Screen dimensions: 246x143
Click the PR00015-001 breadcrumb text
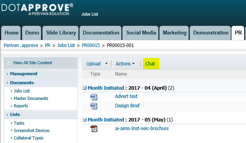pyautogui.click(x=120, y=45)
